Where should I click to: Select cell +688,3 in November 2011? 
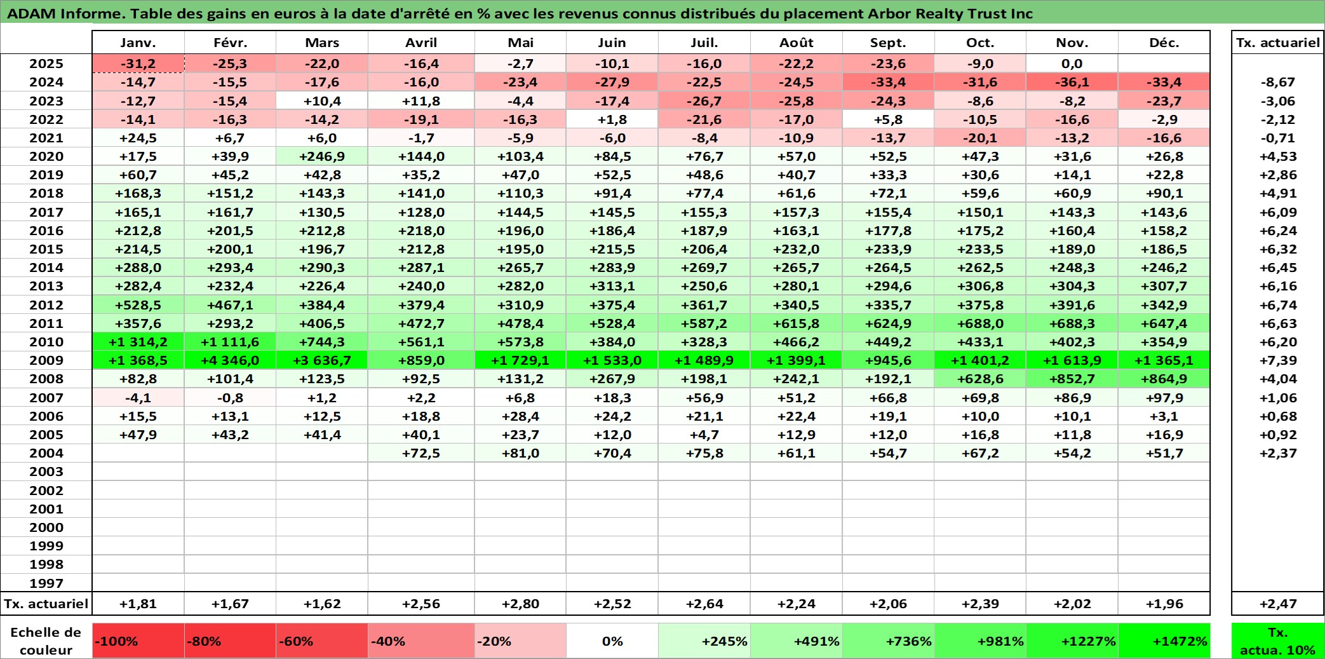pyautogui.click(x=1072, y=323)
